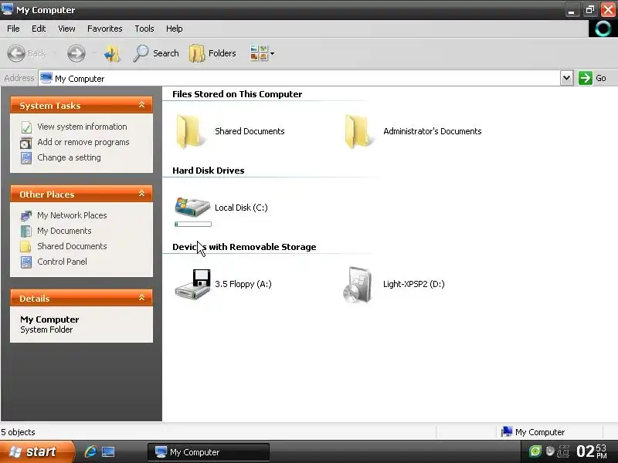Screen dimensions: 618x463
Task: Click the Add or remove programs icon
Action: click(26, 143)
